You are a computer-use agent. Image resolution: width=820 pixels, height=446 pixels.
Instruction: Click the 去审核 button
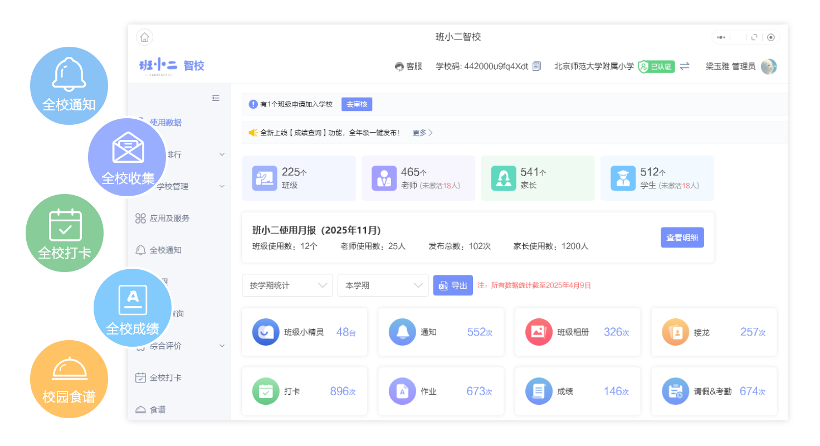click(x=357, y=104)
